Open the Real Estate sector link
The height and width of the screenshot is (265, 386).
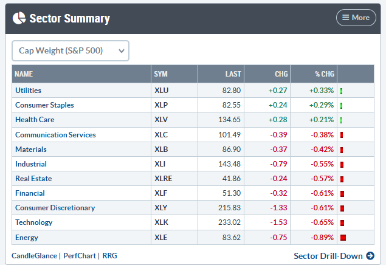pyautogui.click(x=33, y=179)
